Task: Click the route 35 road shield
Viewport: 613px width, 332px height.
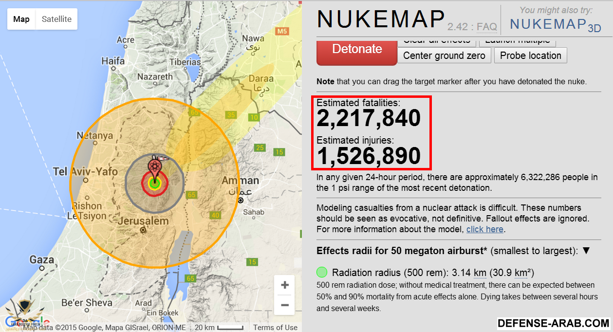Action: tap(231, 115)
